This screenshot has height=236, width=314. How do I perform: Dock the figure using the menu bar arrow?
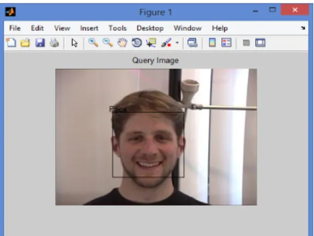tap(303, 28)
